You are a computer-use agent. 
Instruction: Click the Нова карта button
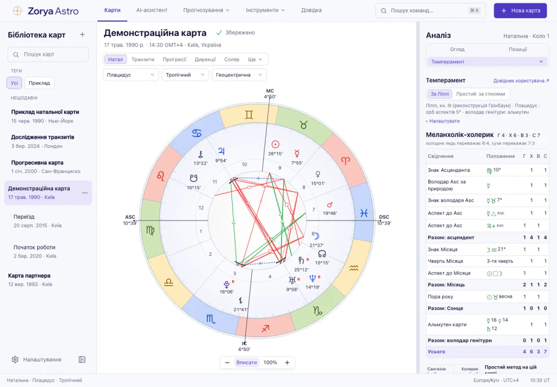coord(520,10)
